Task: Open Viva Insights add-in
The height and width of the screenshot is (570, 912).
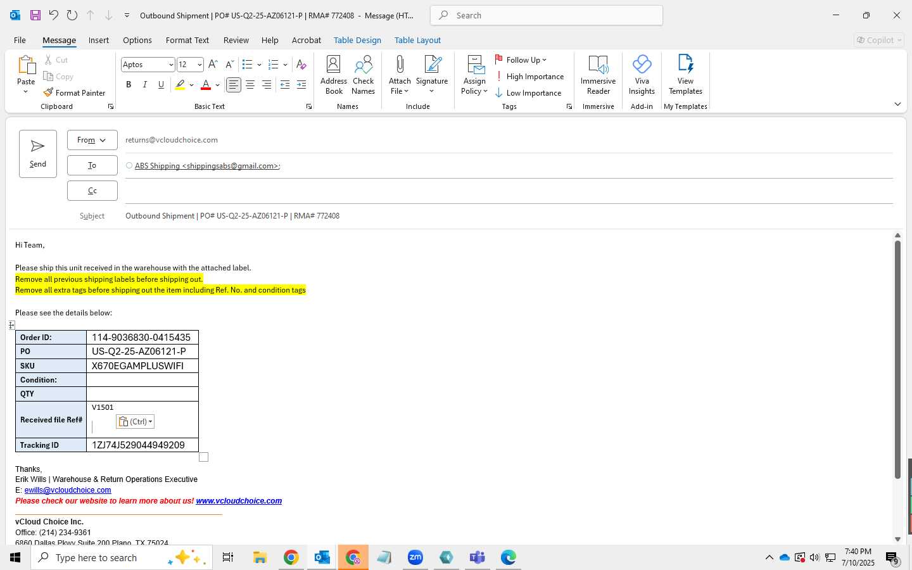Action: click(642, 75)
